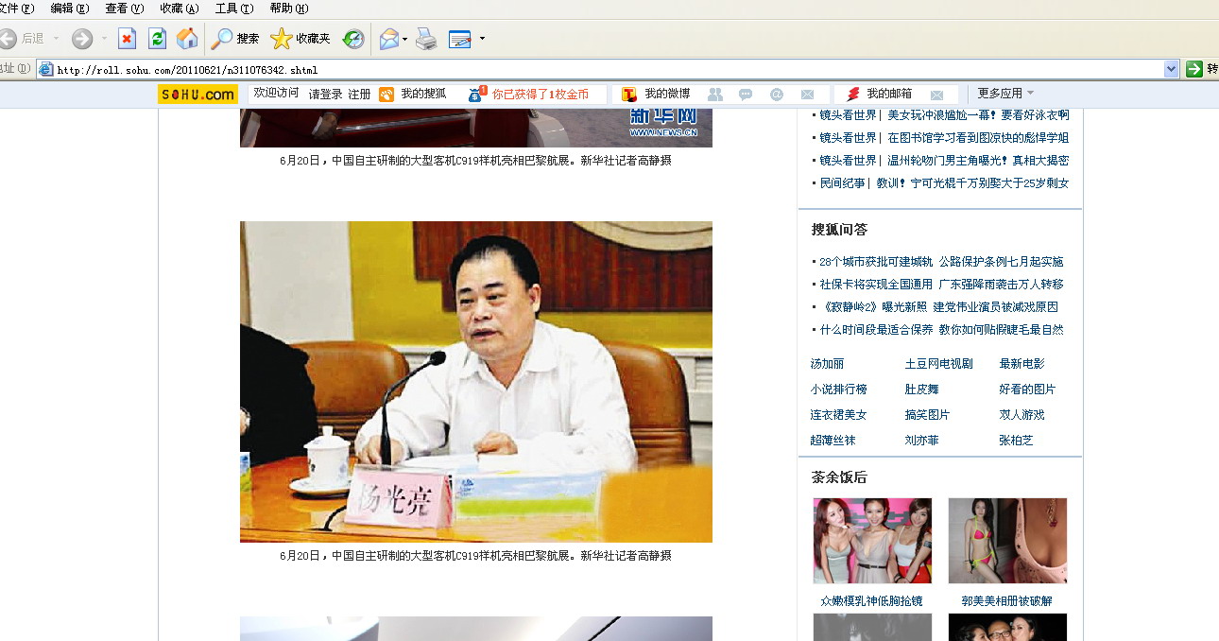
Task: Click the Stop loading toolbar icon
Action: (x=127, y=39)
